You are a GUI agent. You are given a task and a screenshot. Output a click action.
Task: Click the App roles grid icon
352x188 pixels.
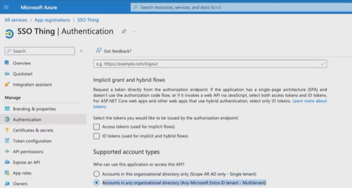(7, 173)
